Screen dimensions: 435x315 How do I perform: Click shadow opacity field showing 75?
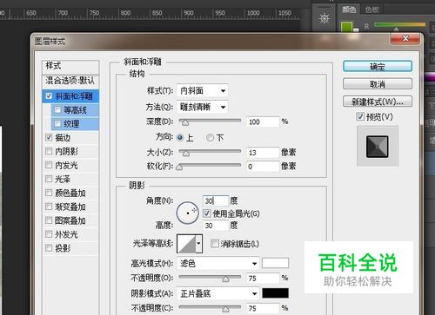(263, 308)
